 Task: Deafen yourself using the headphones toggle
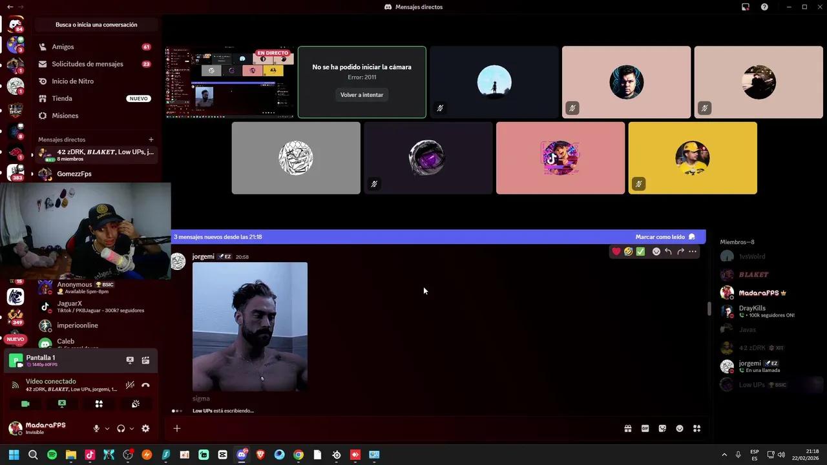pos(121,429)
